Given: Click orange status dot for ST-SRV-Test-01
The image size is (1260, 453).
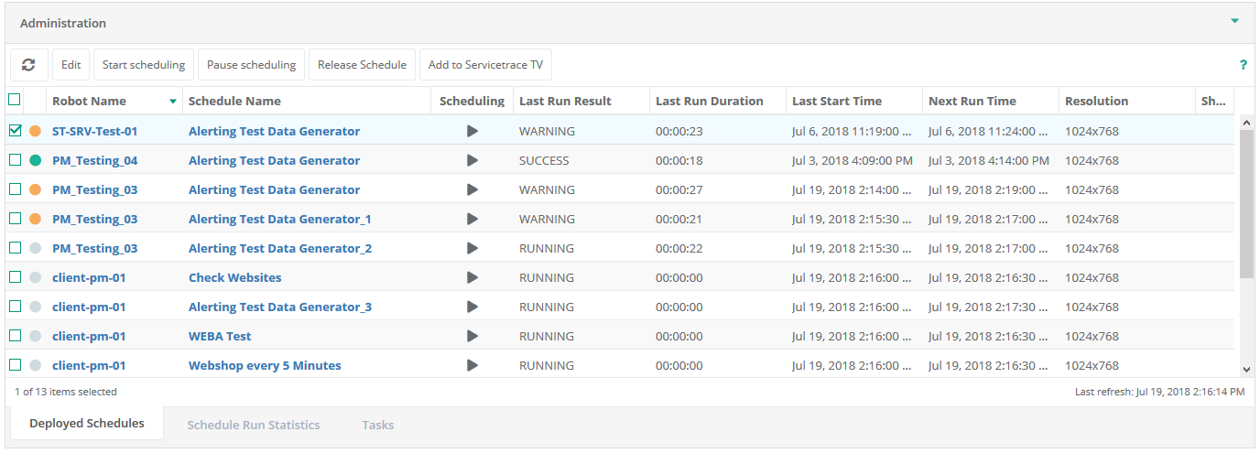Looking at the screenshot, I should (x=36, y=131).
